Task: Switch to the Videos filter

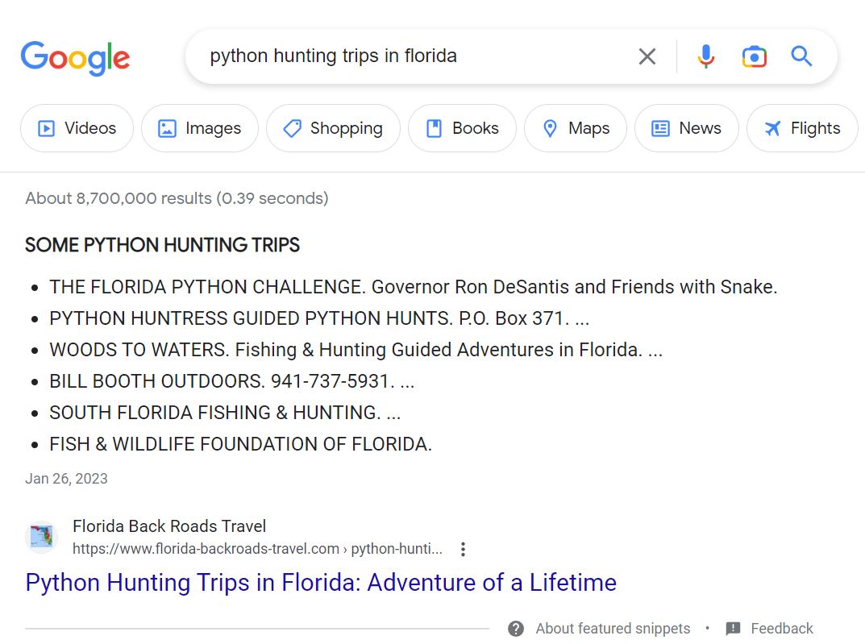Action: click(77, 128)
